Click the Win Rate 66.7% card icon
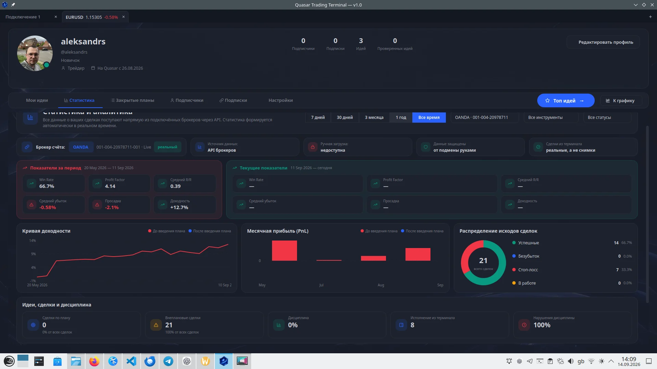The image size is (657, 369). (31, 183)
